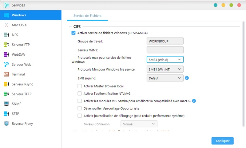Click the WebDAV service icon
This screenshot has height=148, width=246.
click(6, 54)
